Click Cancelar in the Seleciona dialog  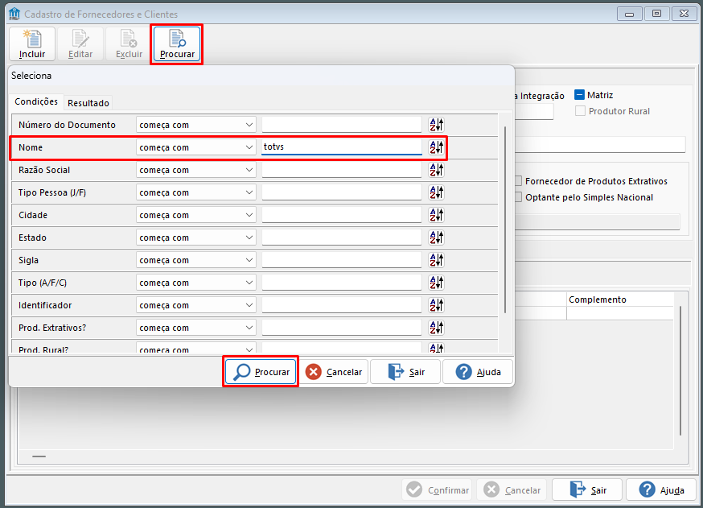[x=334, y=372]
